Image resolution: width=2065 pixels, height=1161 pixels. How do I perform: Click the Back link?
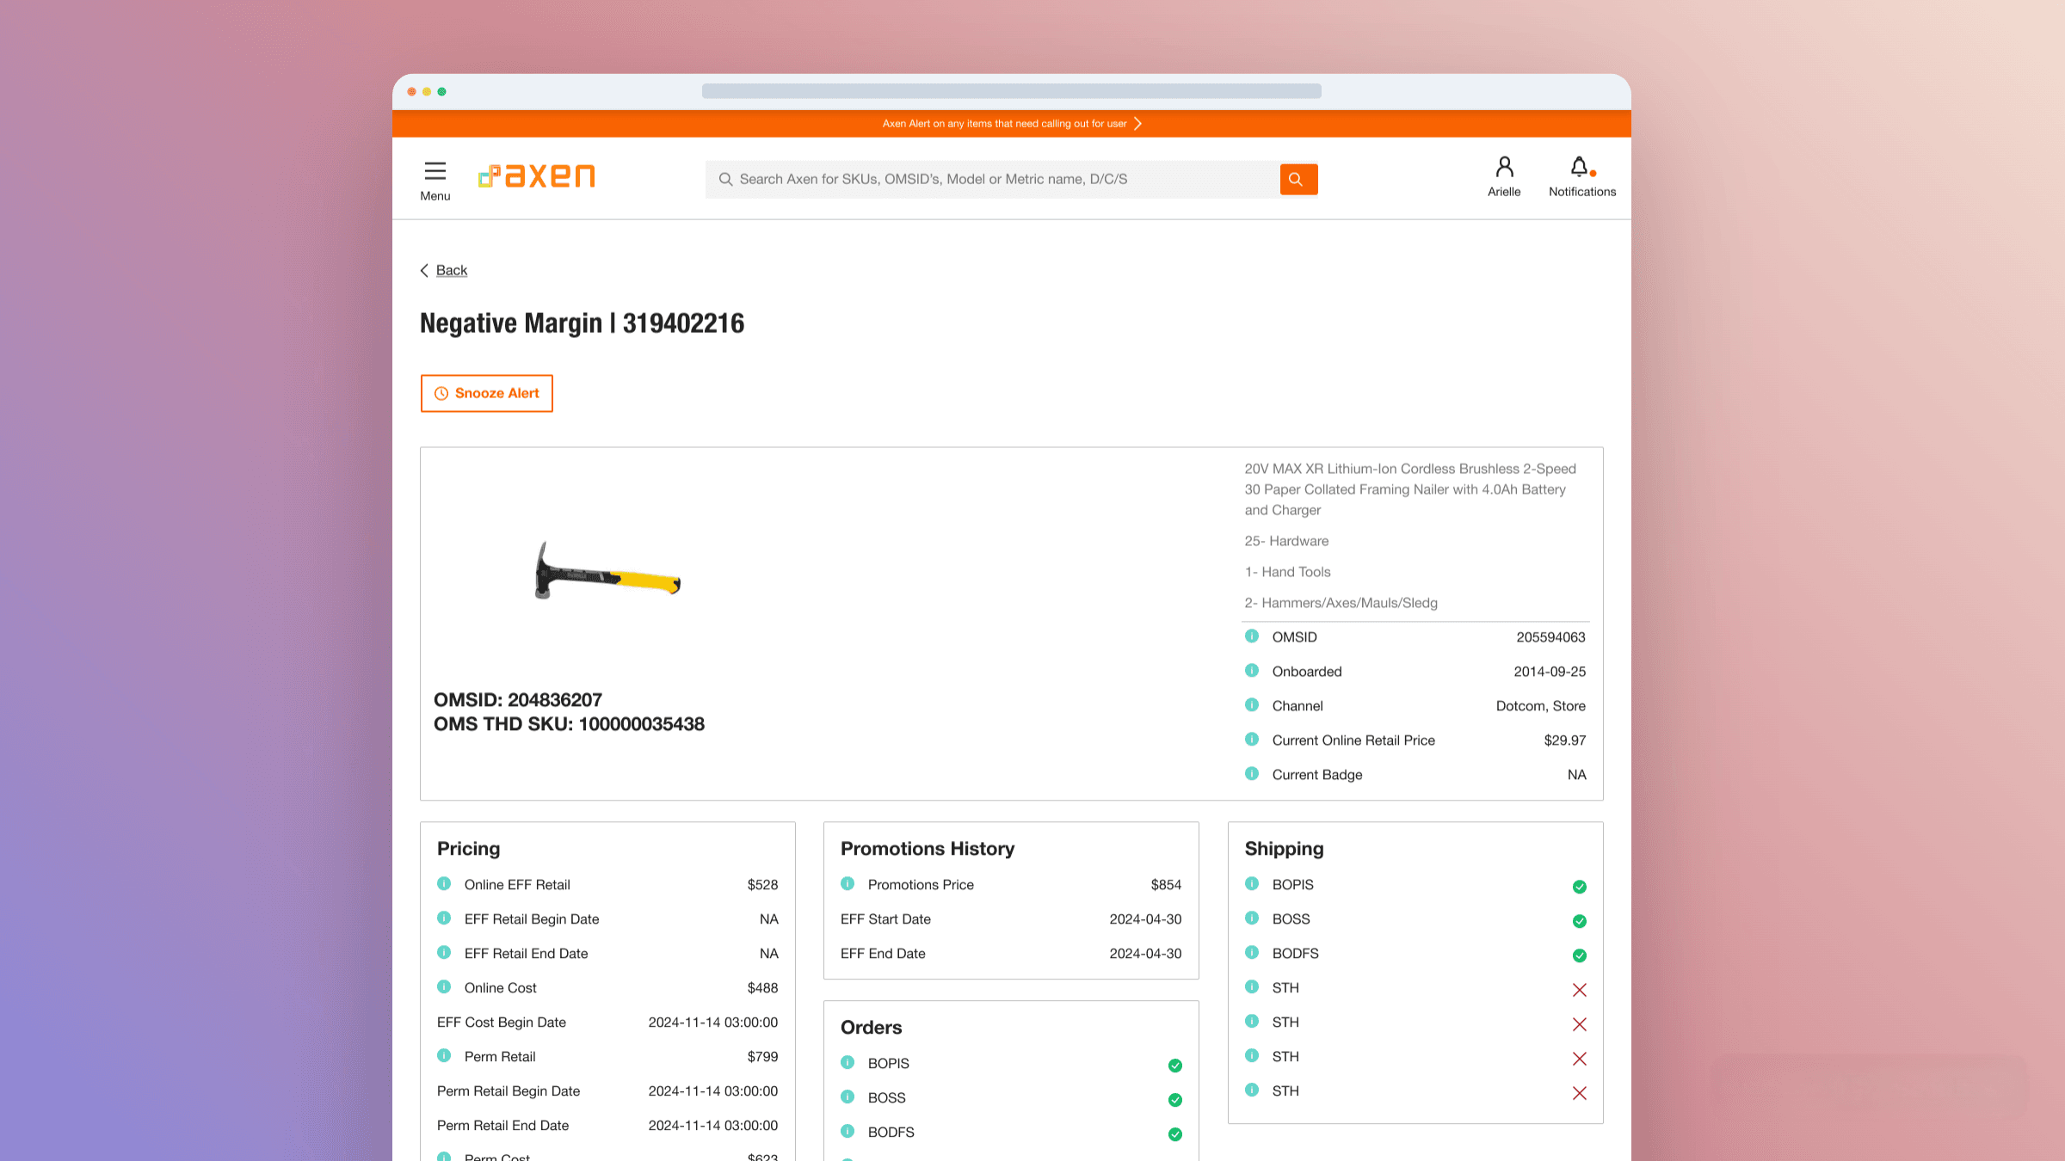(x=451, y=270)
